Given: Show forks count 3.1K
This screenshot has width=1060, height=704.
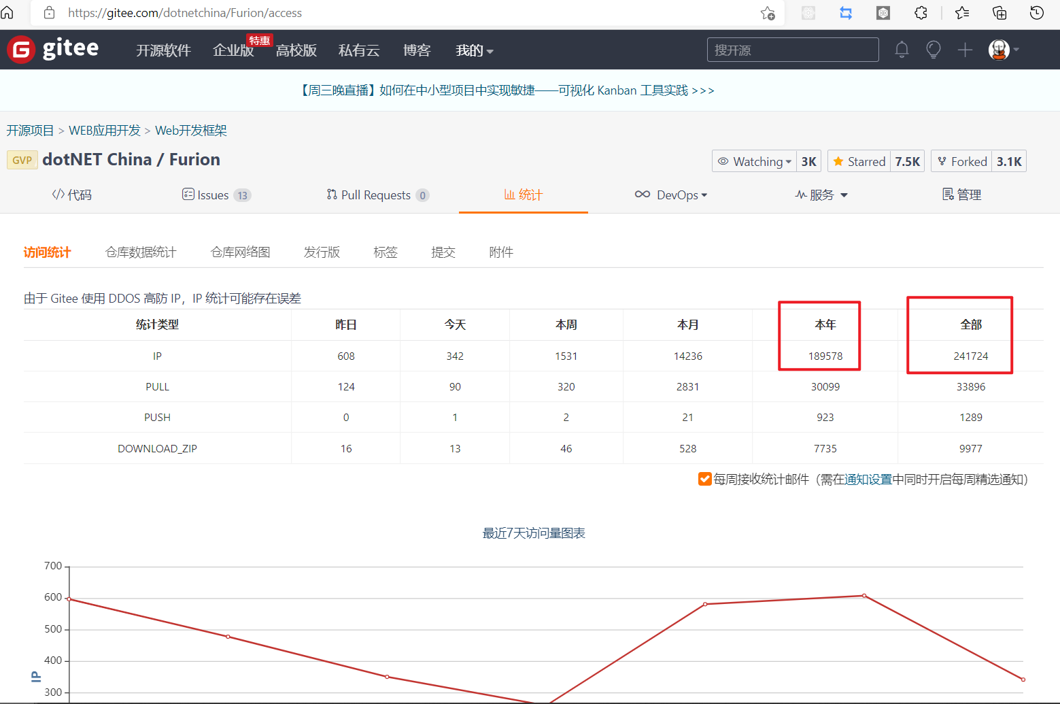Looking at the screenshot, I should 1009,161.
